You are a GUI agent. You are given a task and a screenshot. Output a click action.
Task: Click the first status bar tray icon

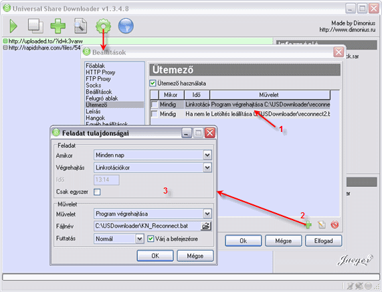(x=351, y=286)
